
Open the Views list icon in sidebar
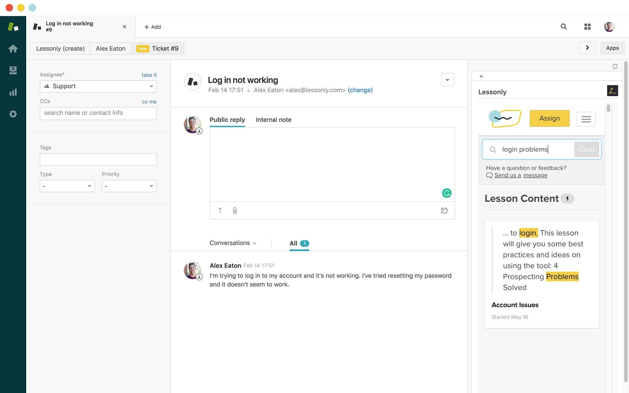coord(13,70)
